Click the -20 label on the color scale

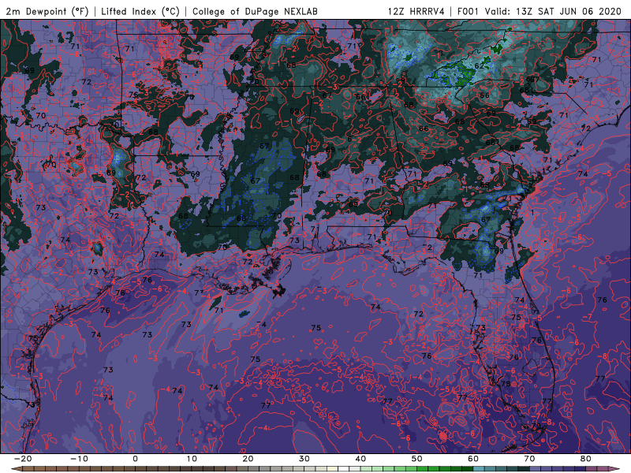(23, 459)
